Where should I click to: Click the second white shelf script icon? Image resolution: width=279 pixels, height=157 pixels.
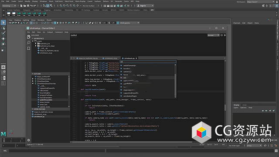[x=14, y=14]
